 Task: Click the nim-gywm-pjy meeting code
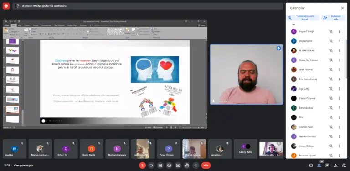[23, 166]
